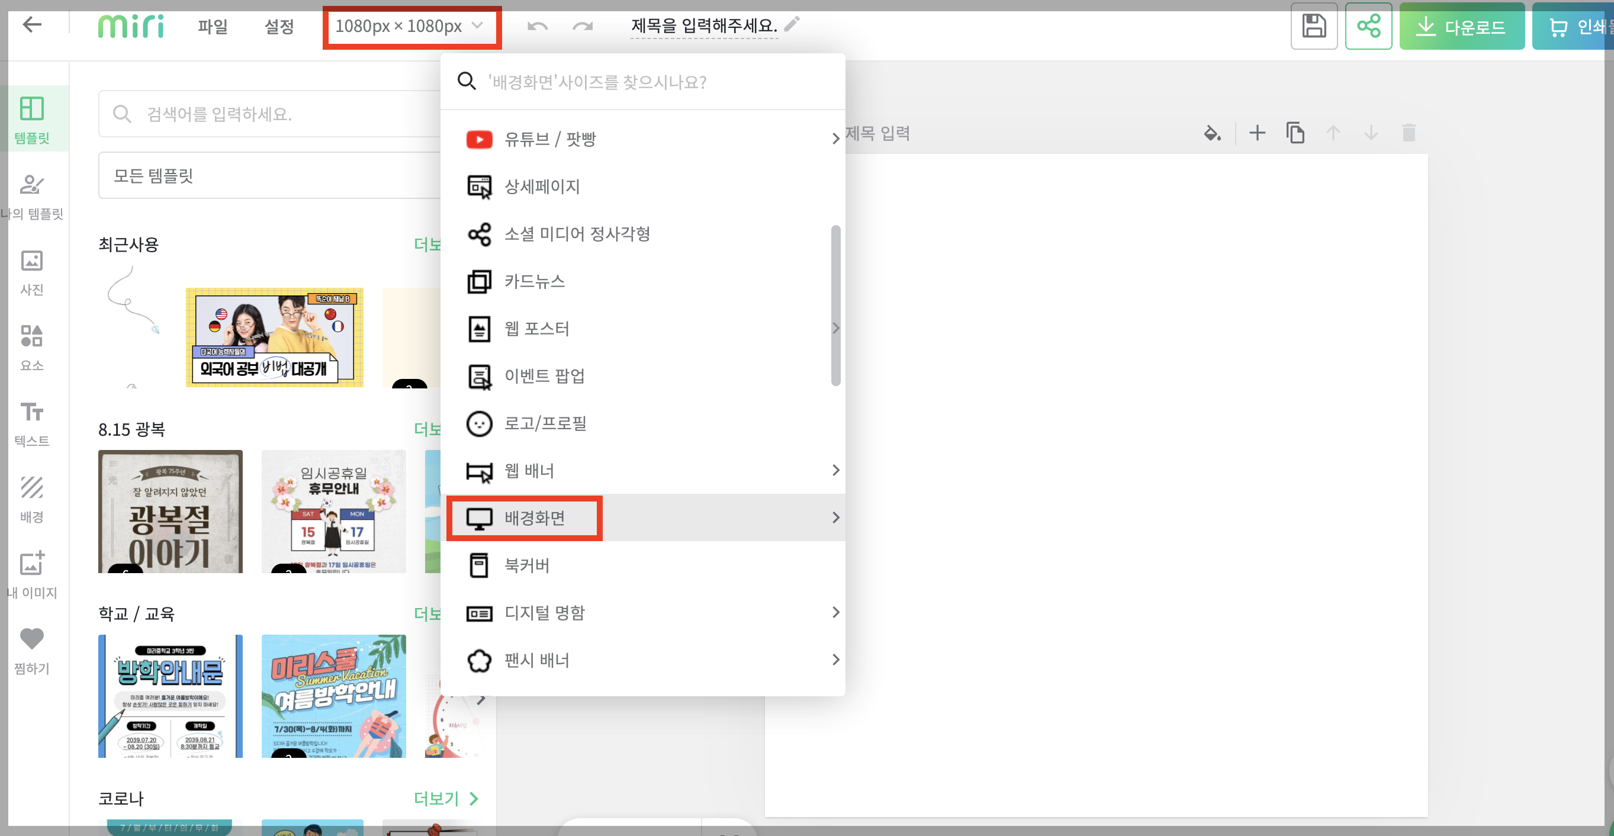The width and height of the screenshot is (1614, 836).
Task: Click the paint bucket fill icon
Action: (x=1212, y=133)
